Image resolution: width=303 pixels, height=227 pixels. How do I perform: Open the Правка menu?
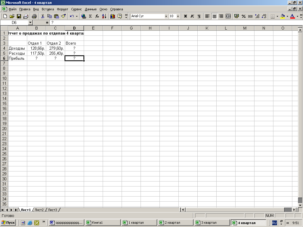pos(25,9)
